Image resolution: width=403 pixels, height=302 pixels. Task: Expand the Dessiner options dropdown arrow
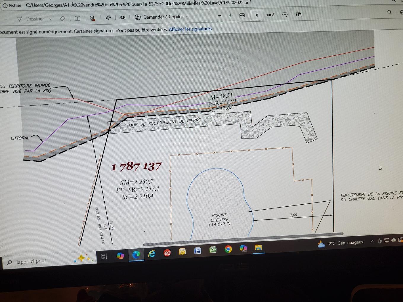(x=50, y=19)
